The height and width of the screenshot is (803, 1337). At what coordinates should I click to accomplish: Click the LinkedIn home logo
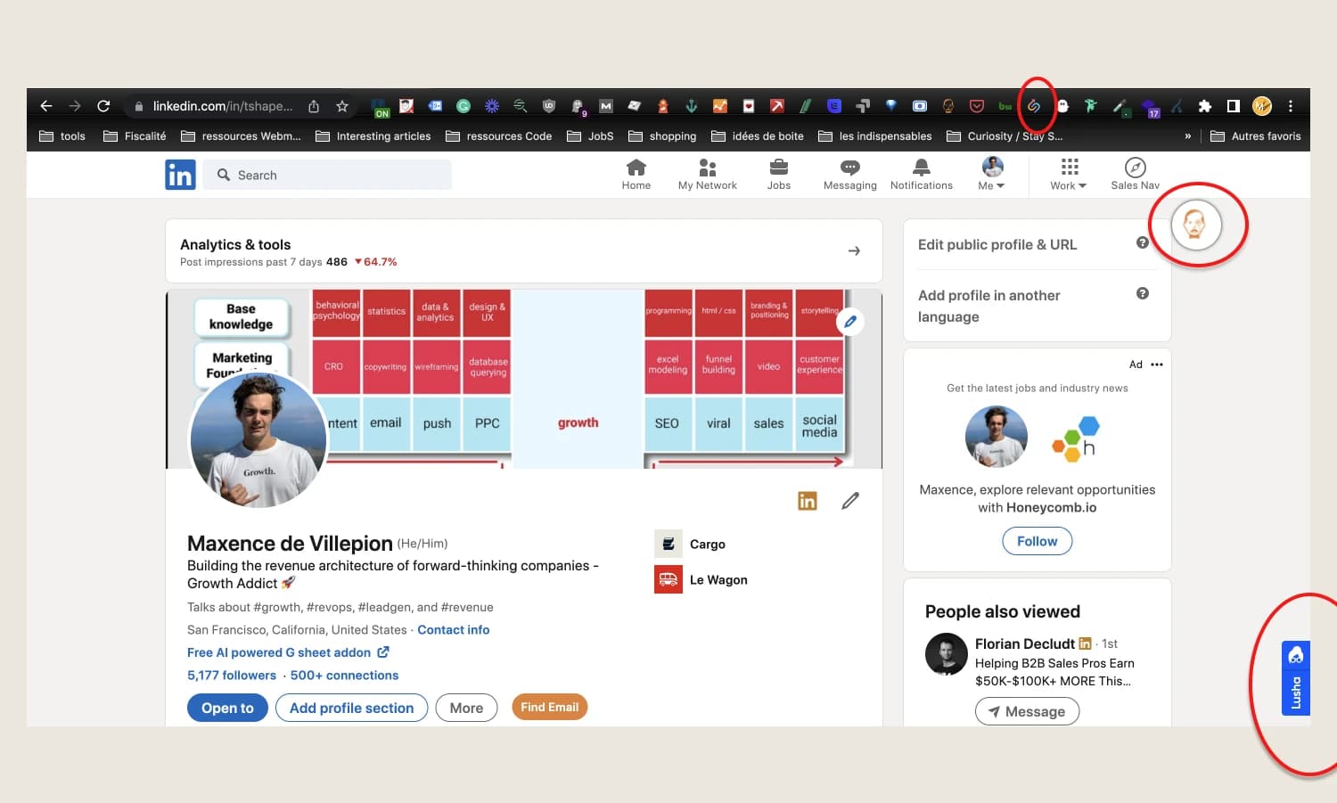tap(180, 174)
